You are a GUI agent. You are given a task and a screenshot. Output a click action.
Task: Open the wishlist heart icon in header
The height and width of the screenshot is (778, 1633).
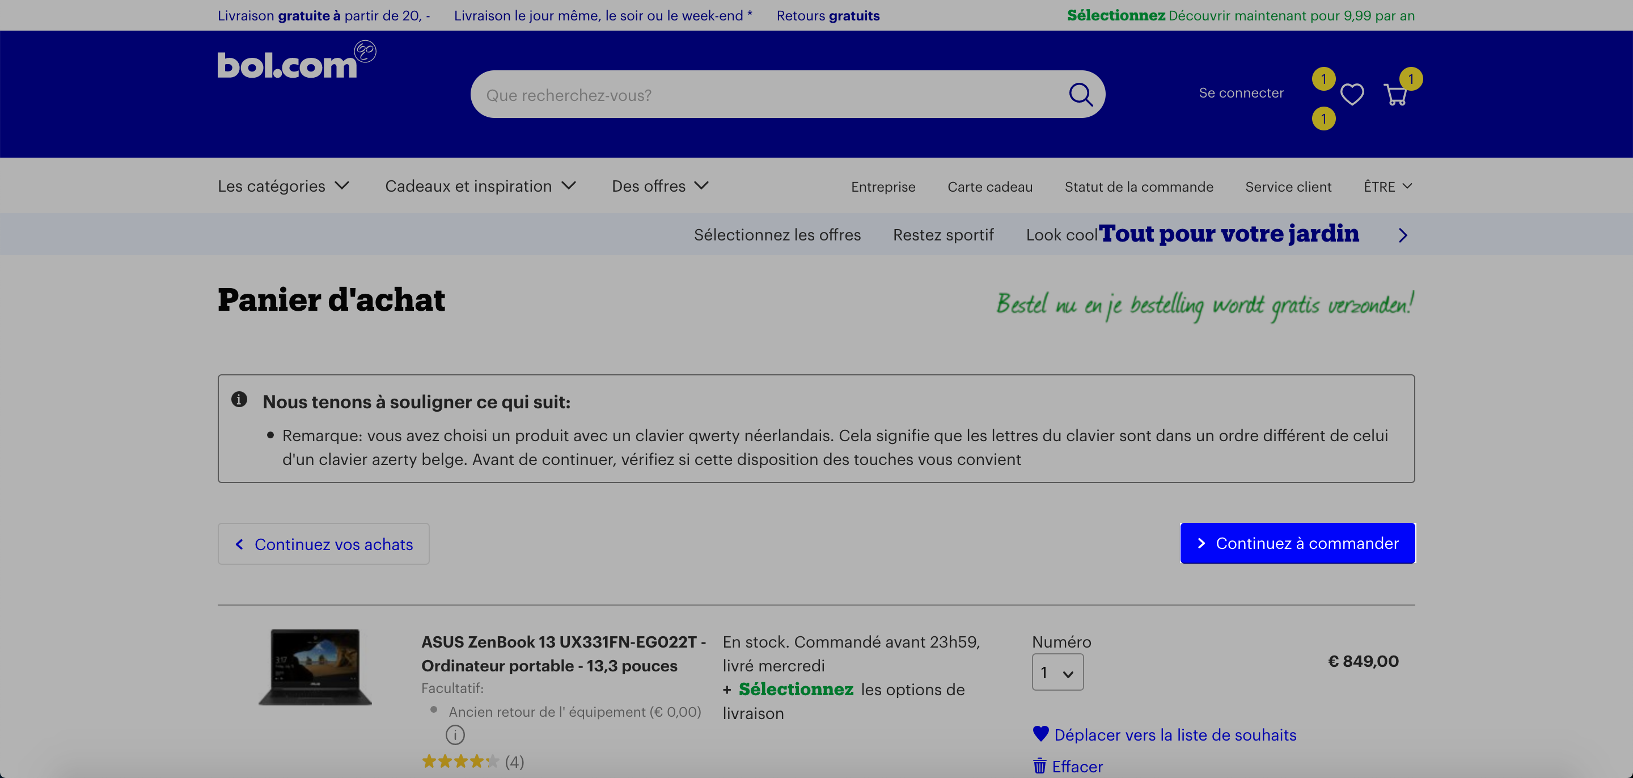1352,95
